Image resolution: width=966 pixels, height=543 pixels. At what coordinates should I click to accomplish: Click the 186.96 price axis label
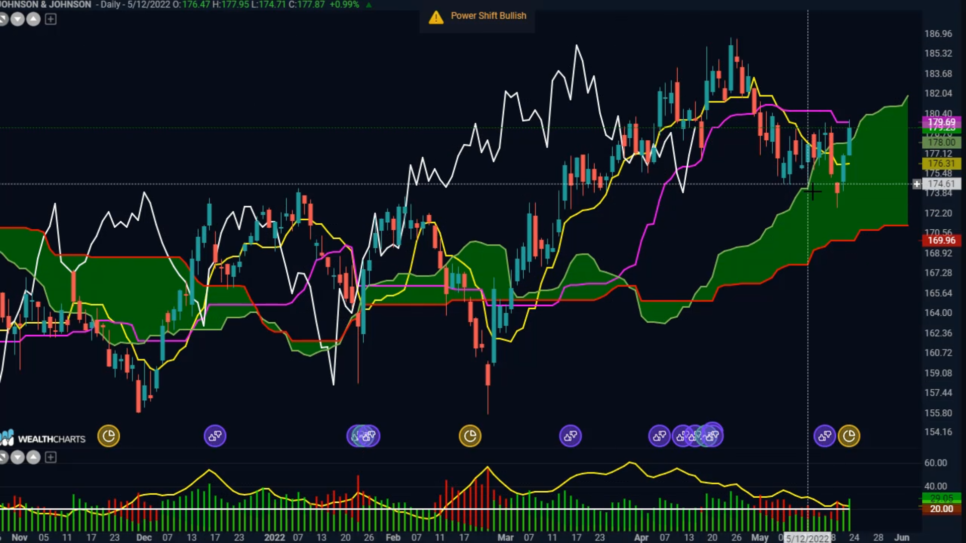pos(938,34)
